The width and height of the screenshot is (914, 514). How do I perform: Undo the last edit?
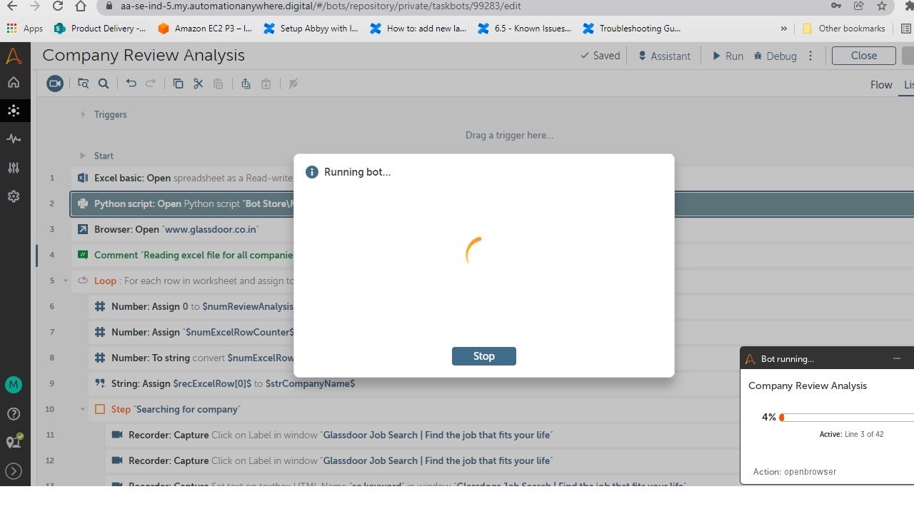tap(131, 84)
